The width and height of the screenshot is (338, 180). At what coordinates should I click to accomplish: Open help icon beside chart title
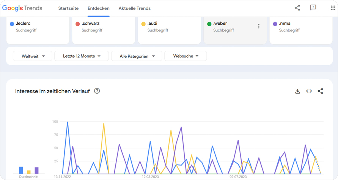(x=97, y=91)
